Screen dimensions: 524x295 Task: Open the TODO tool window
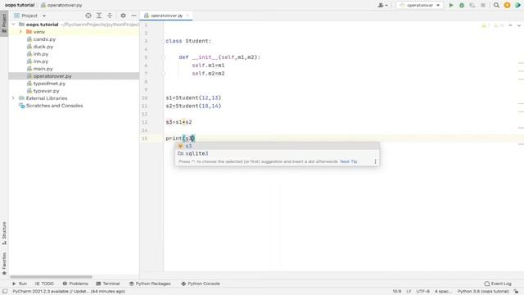(x=44, y=284)
